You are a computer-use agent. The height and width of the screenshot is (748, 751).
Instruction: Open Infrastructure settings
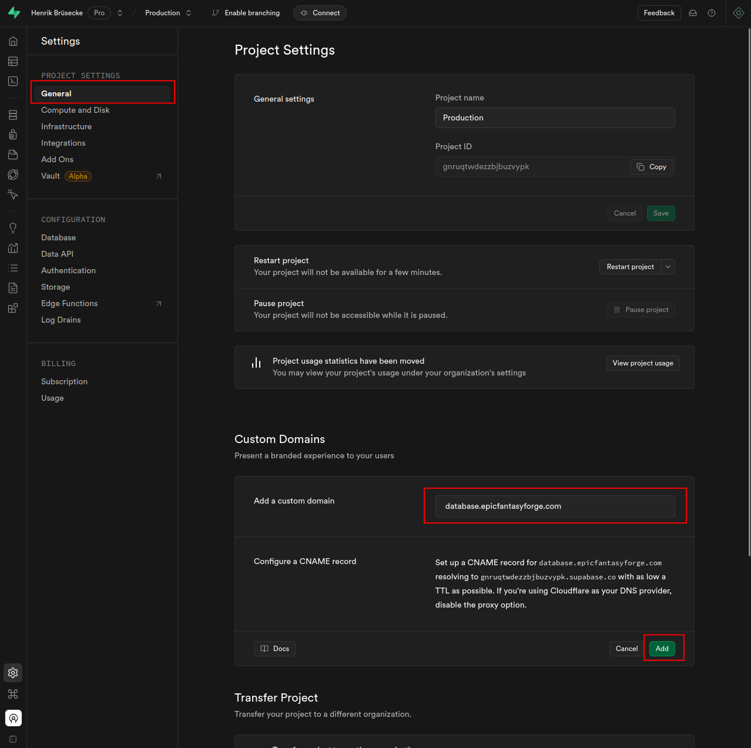pyautogui.click(x=66, y=126)
